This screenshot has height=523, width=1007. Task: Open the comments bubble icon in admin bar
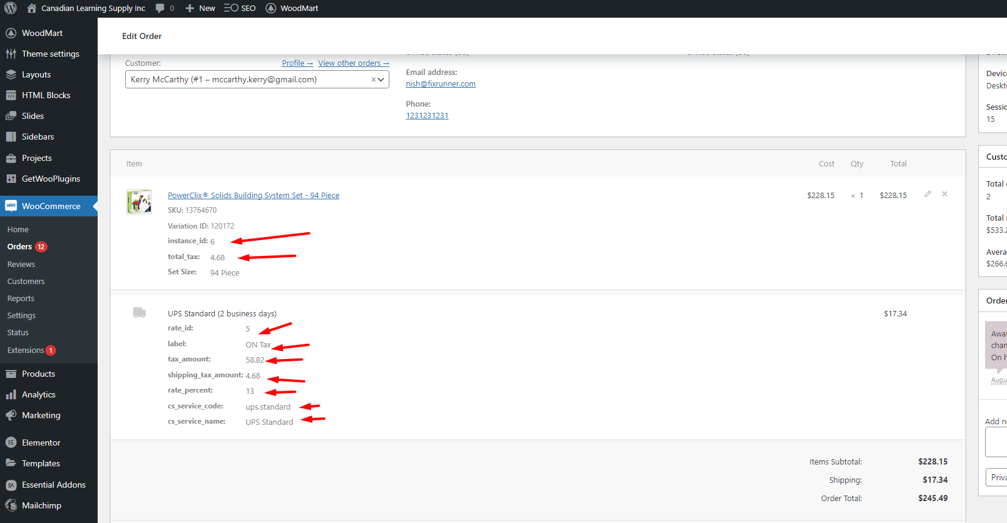click(x=160, y=9)
